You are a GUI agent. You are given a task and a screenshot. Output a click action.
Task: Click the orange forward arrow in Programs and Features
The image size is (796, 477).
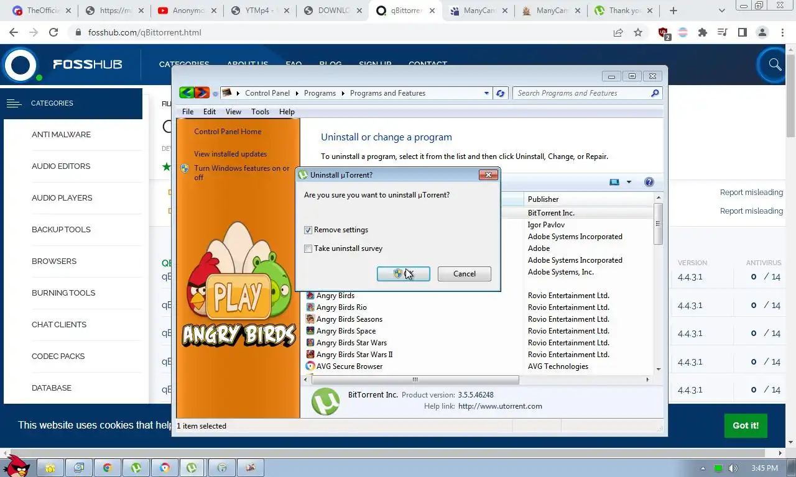pyautogui.click(x=202, y=93)
